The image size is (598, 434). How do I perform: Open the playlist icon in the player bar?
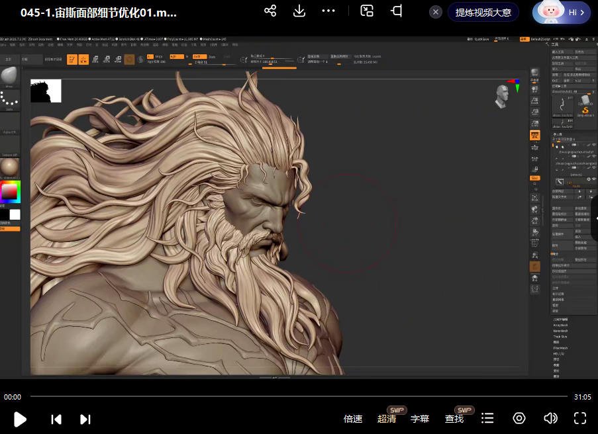pyautogui.click(x=487, y=419)
